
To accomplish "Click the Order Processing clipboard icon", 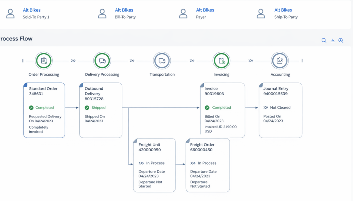I will point(44,61).
